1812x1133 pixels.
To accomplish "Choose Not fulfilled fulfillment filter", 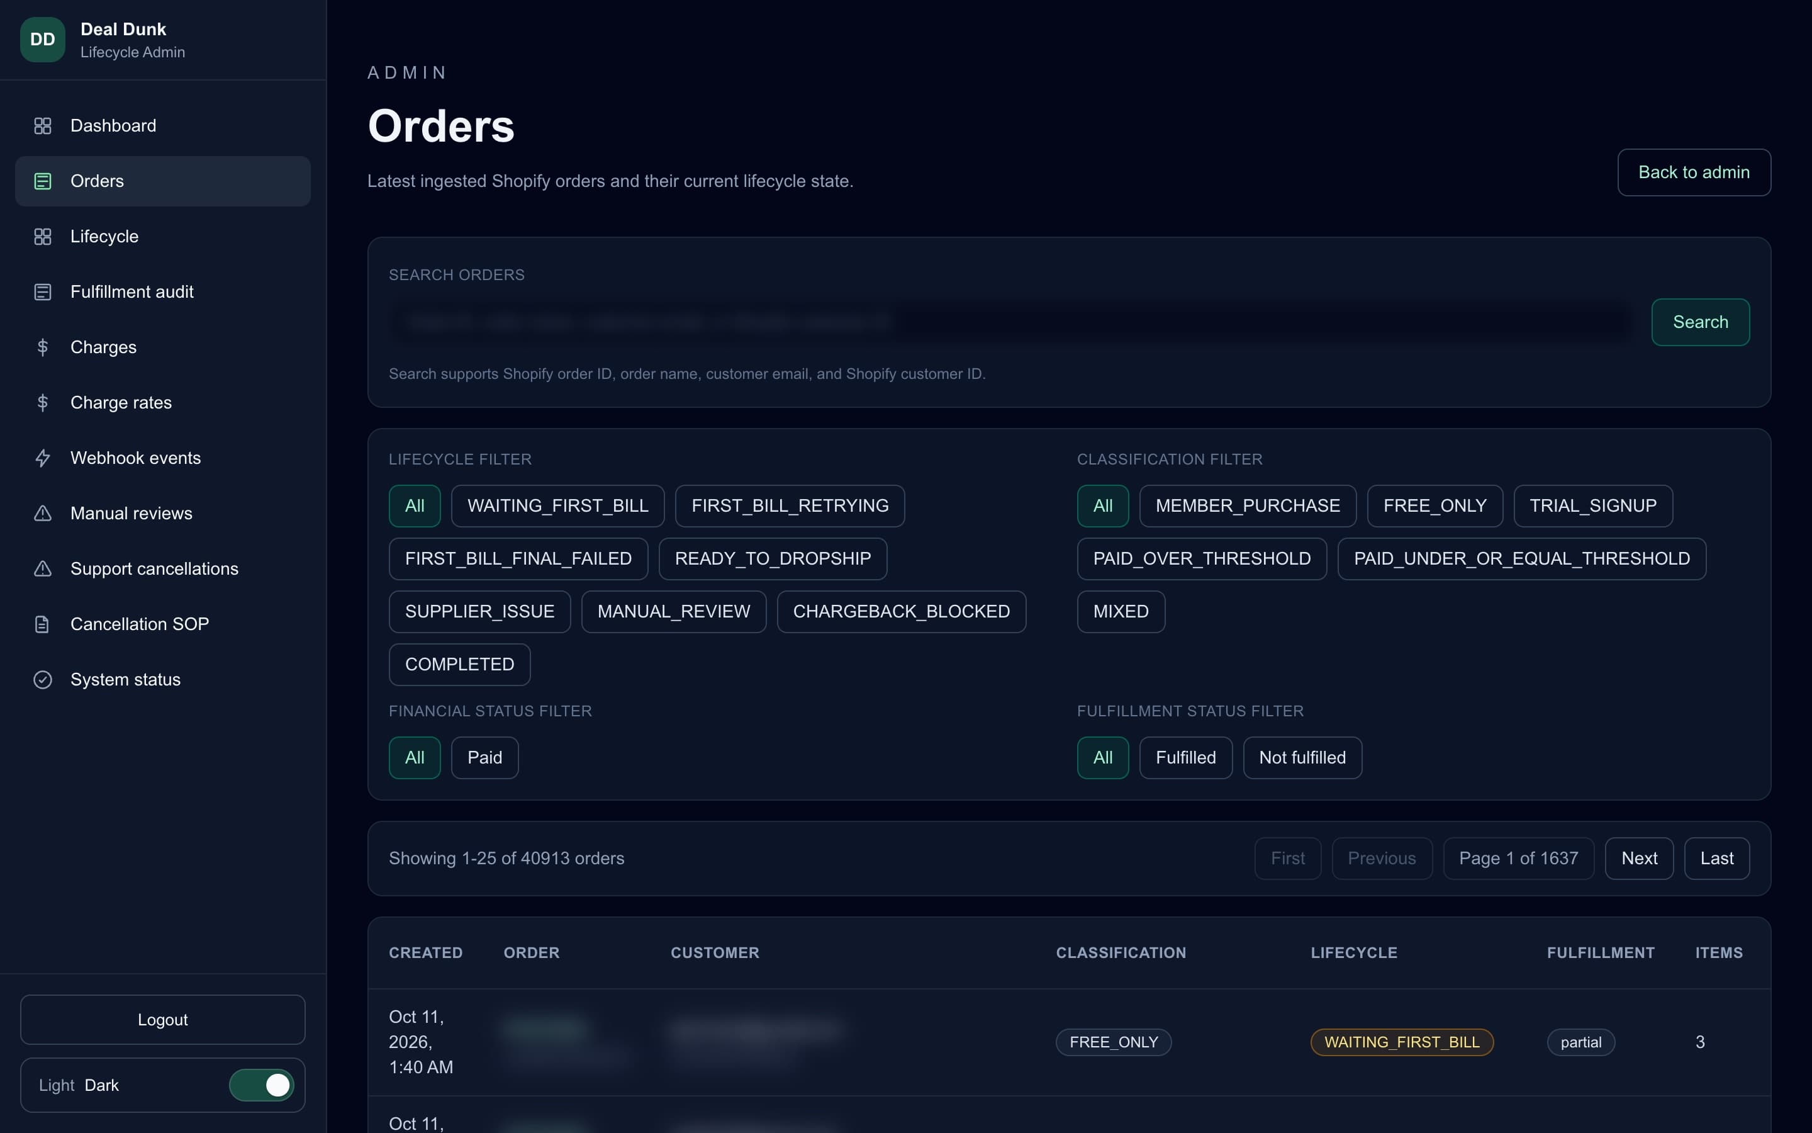I will click(1302, 758).
